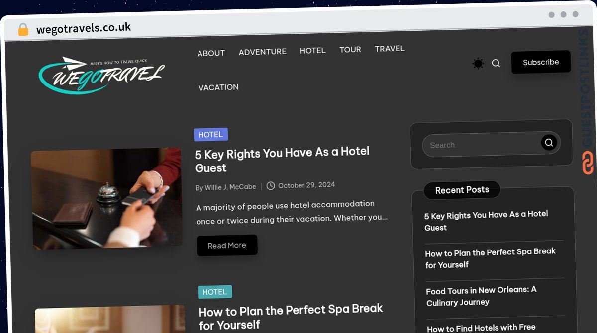The width and height of the screenshot is (597, 333).
Task: Click the clock icon beside October 29, 2024
Action: click(271, 185)
